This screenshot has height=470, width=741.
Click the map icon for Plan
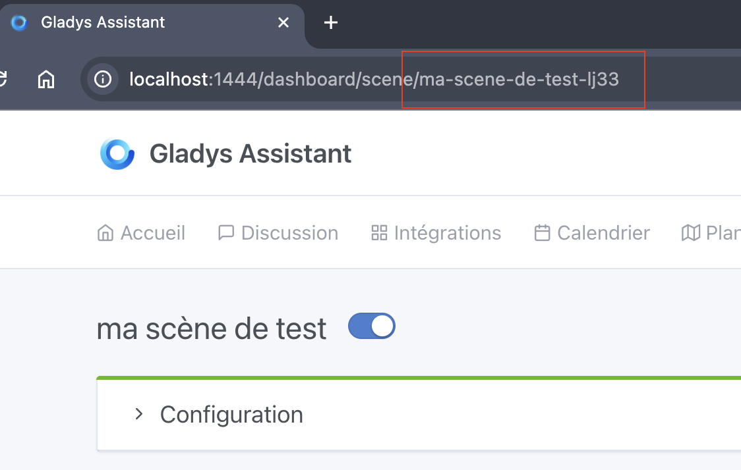click(x=690, y=233)
